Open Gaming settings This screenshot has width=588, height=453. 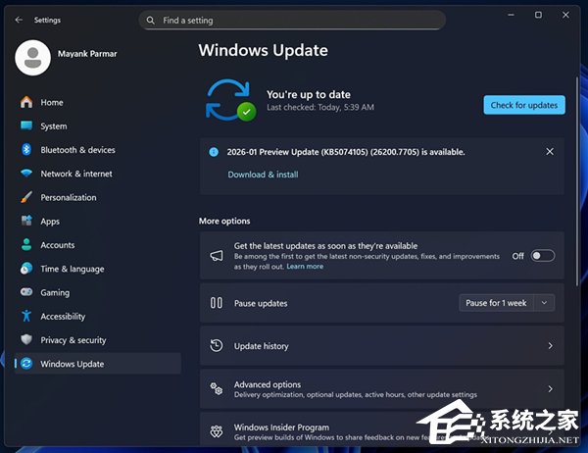coord(97,292)
